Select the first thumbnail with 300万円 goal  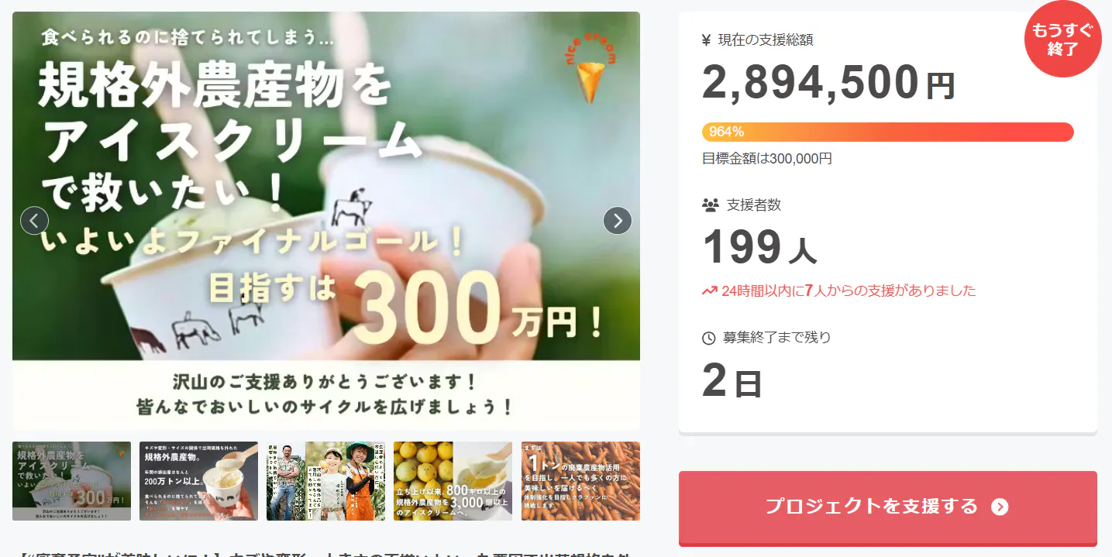(x=71, y=481)
